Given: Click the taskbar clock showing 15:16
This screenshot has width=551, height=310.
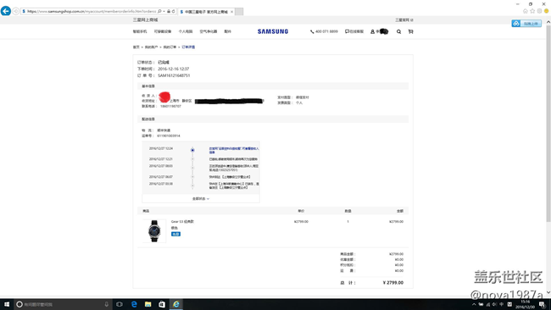Looking at the screenshot, I should pos(525,304).
